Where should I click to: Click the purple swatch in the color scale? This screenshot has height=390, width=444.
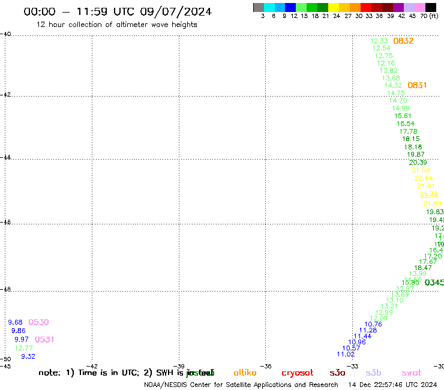coord(398,7)
